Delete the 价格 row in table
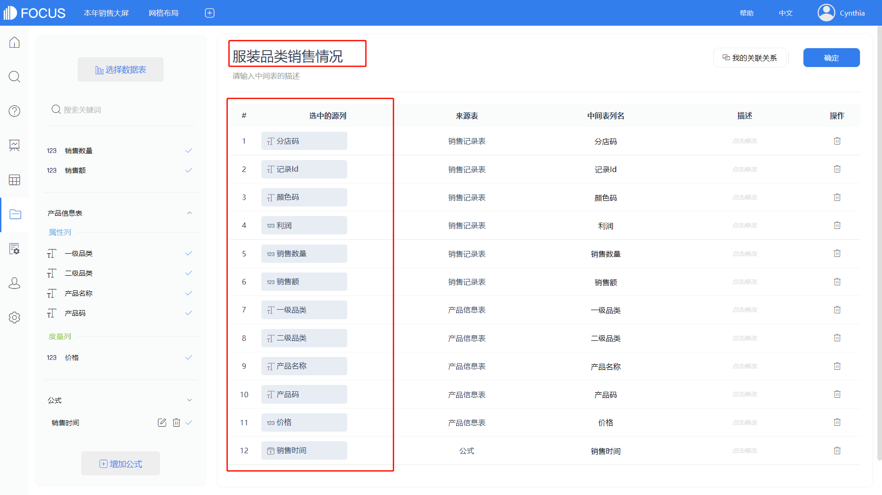Screen dimensions: 882x495 point(837,422)
